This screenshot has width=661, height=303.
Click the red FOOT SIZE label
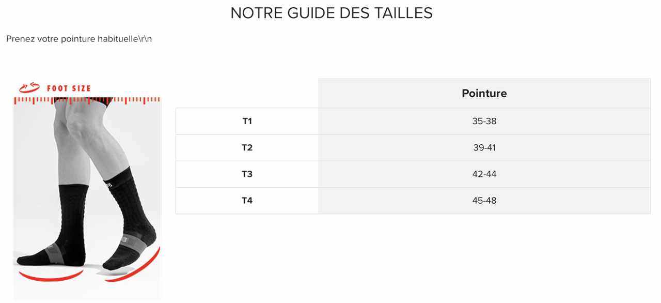(69, 88)
